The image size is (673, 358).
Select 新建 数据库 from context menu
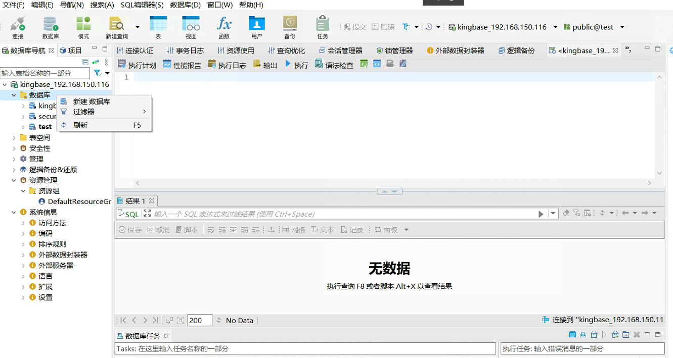tap(92, 101)
